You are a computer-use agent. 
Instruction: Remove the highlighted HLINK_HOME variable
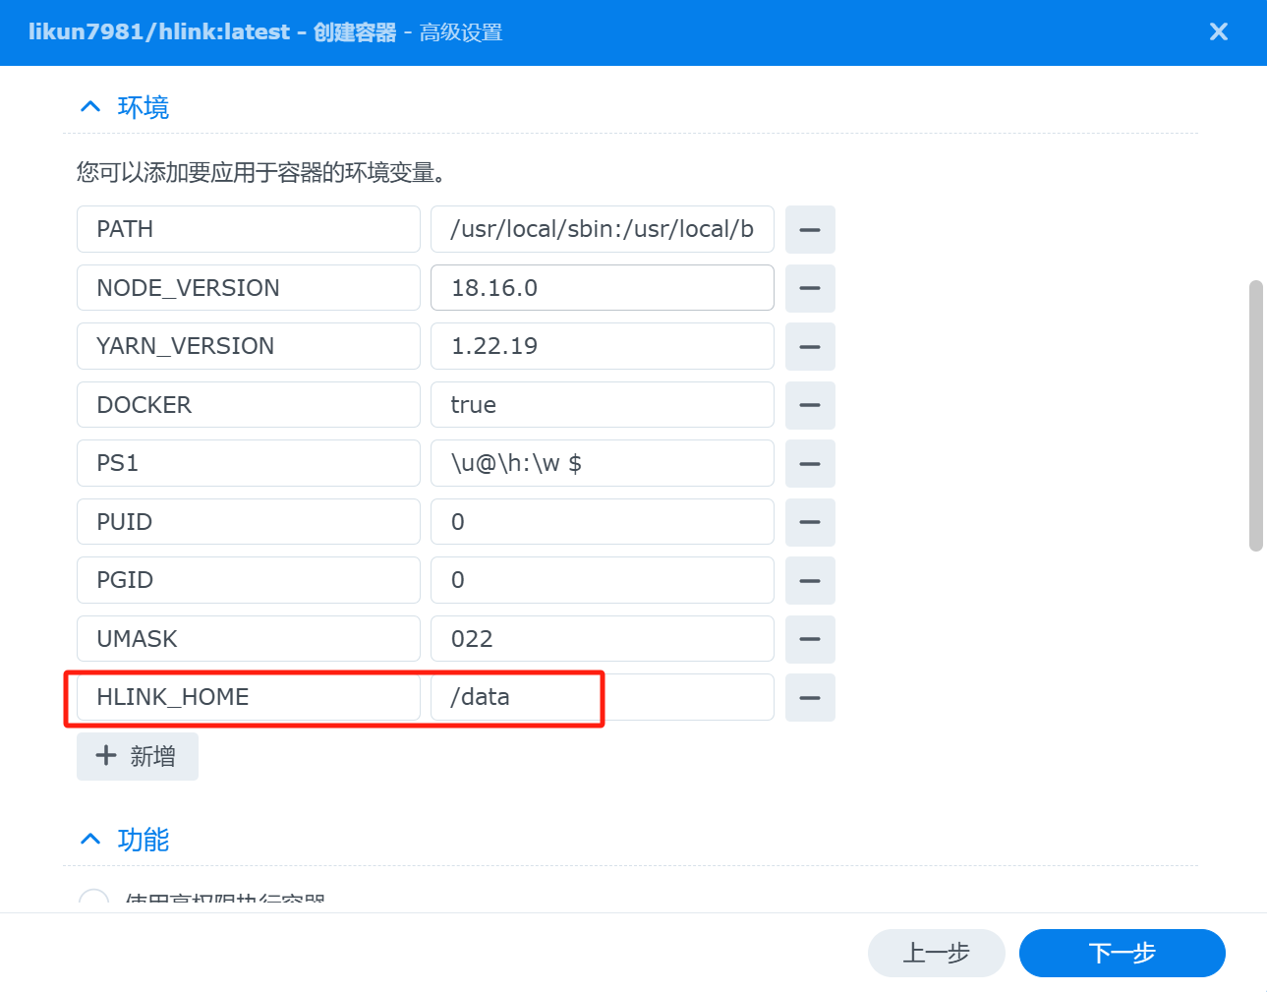point(809,697)
